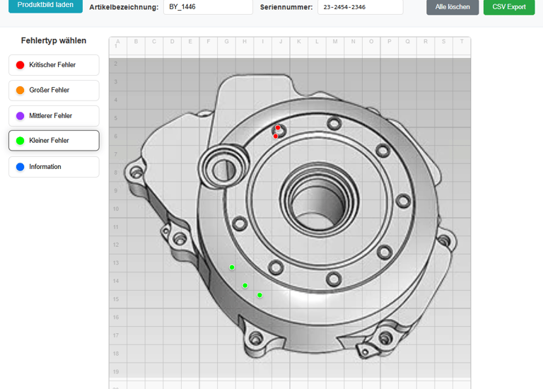
Task: Click the lower red critical marker
Action: (275, 137)
